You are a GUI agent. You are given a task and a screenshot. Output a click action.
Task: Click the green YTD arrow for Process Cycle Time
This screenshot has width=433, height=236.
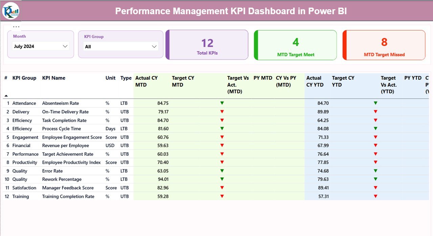click(x=375, y=128)
